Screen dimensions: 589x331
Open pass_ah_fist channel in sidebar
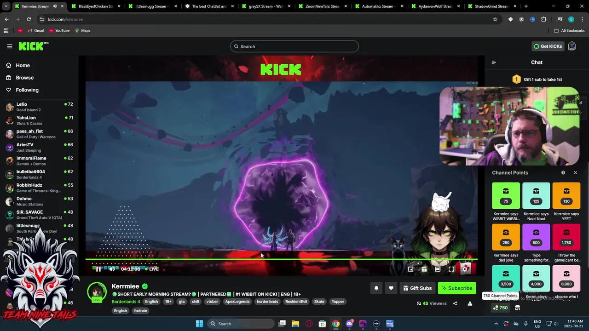[39, 134]
